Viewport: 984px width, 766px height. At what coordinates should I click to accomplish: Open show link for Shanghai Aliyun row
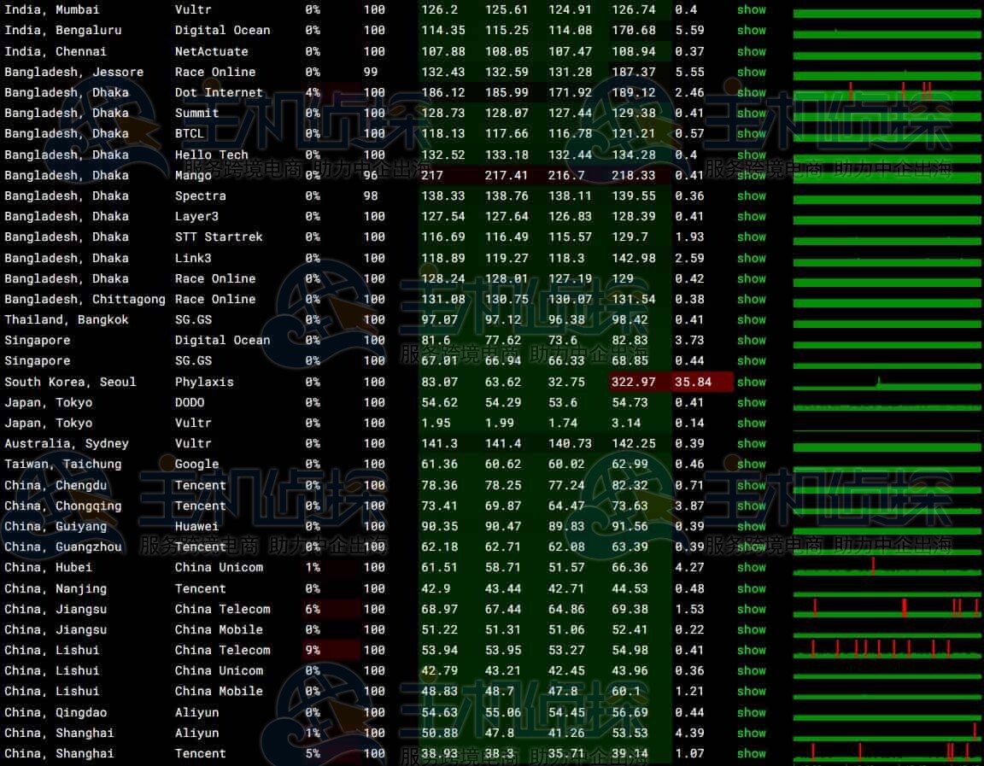751,733
